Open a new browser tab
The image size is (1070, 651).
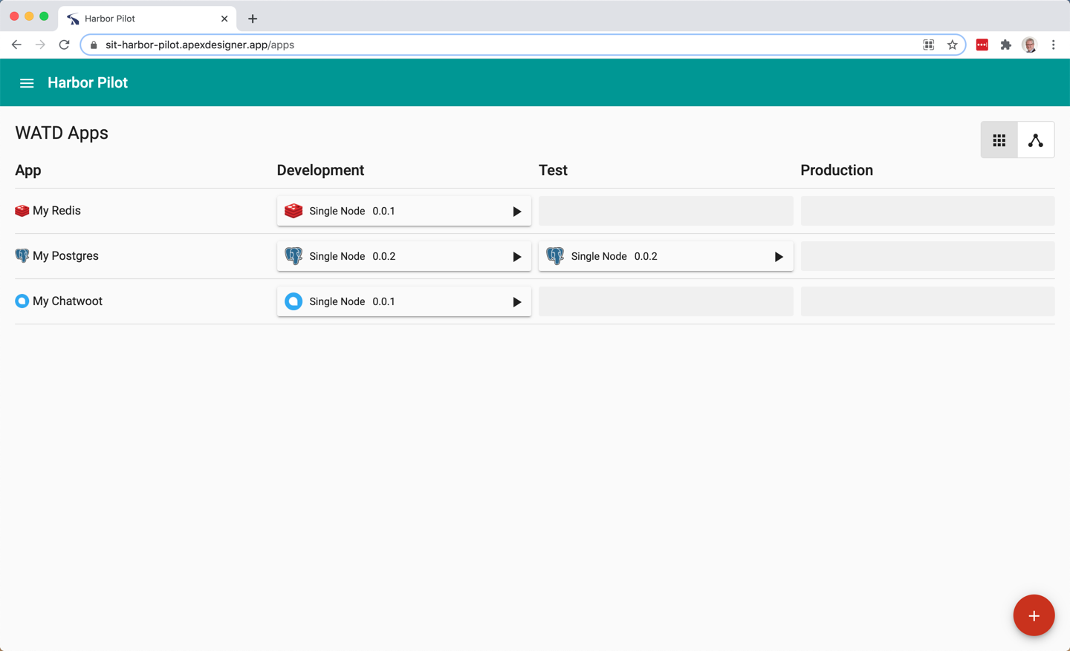[253, 19]
